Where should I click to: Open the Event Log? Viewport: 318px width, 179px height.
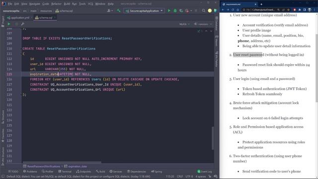pyautogui.click(x=205, y=172)
